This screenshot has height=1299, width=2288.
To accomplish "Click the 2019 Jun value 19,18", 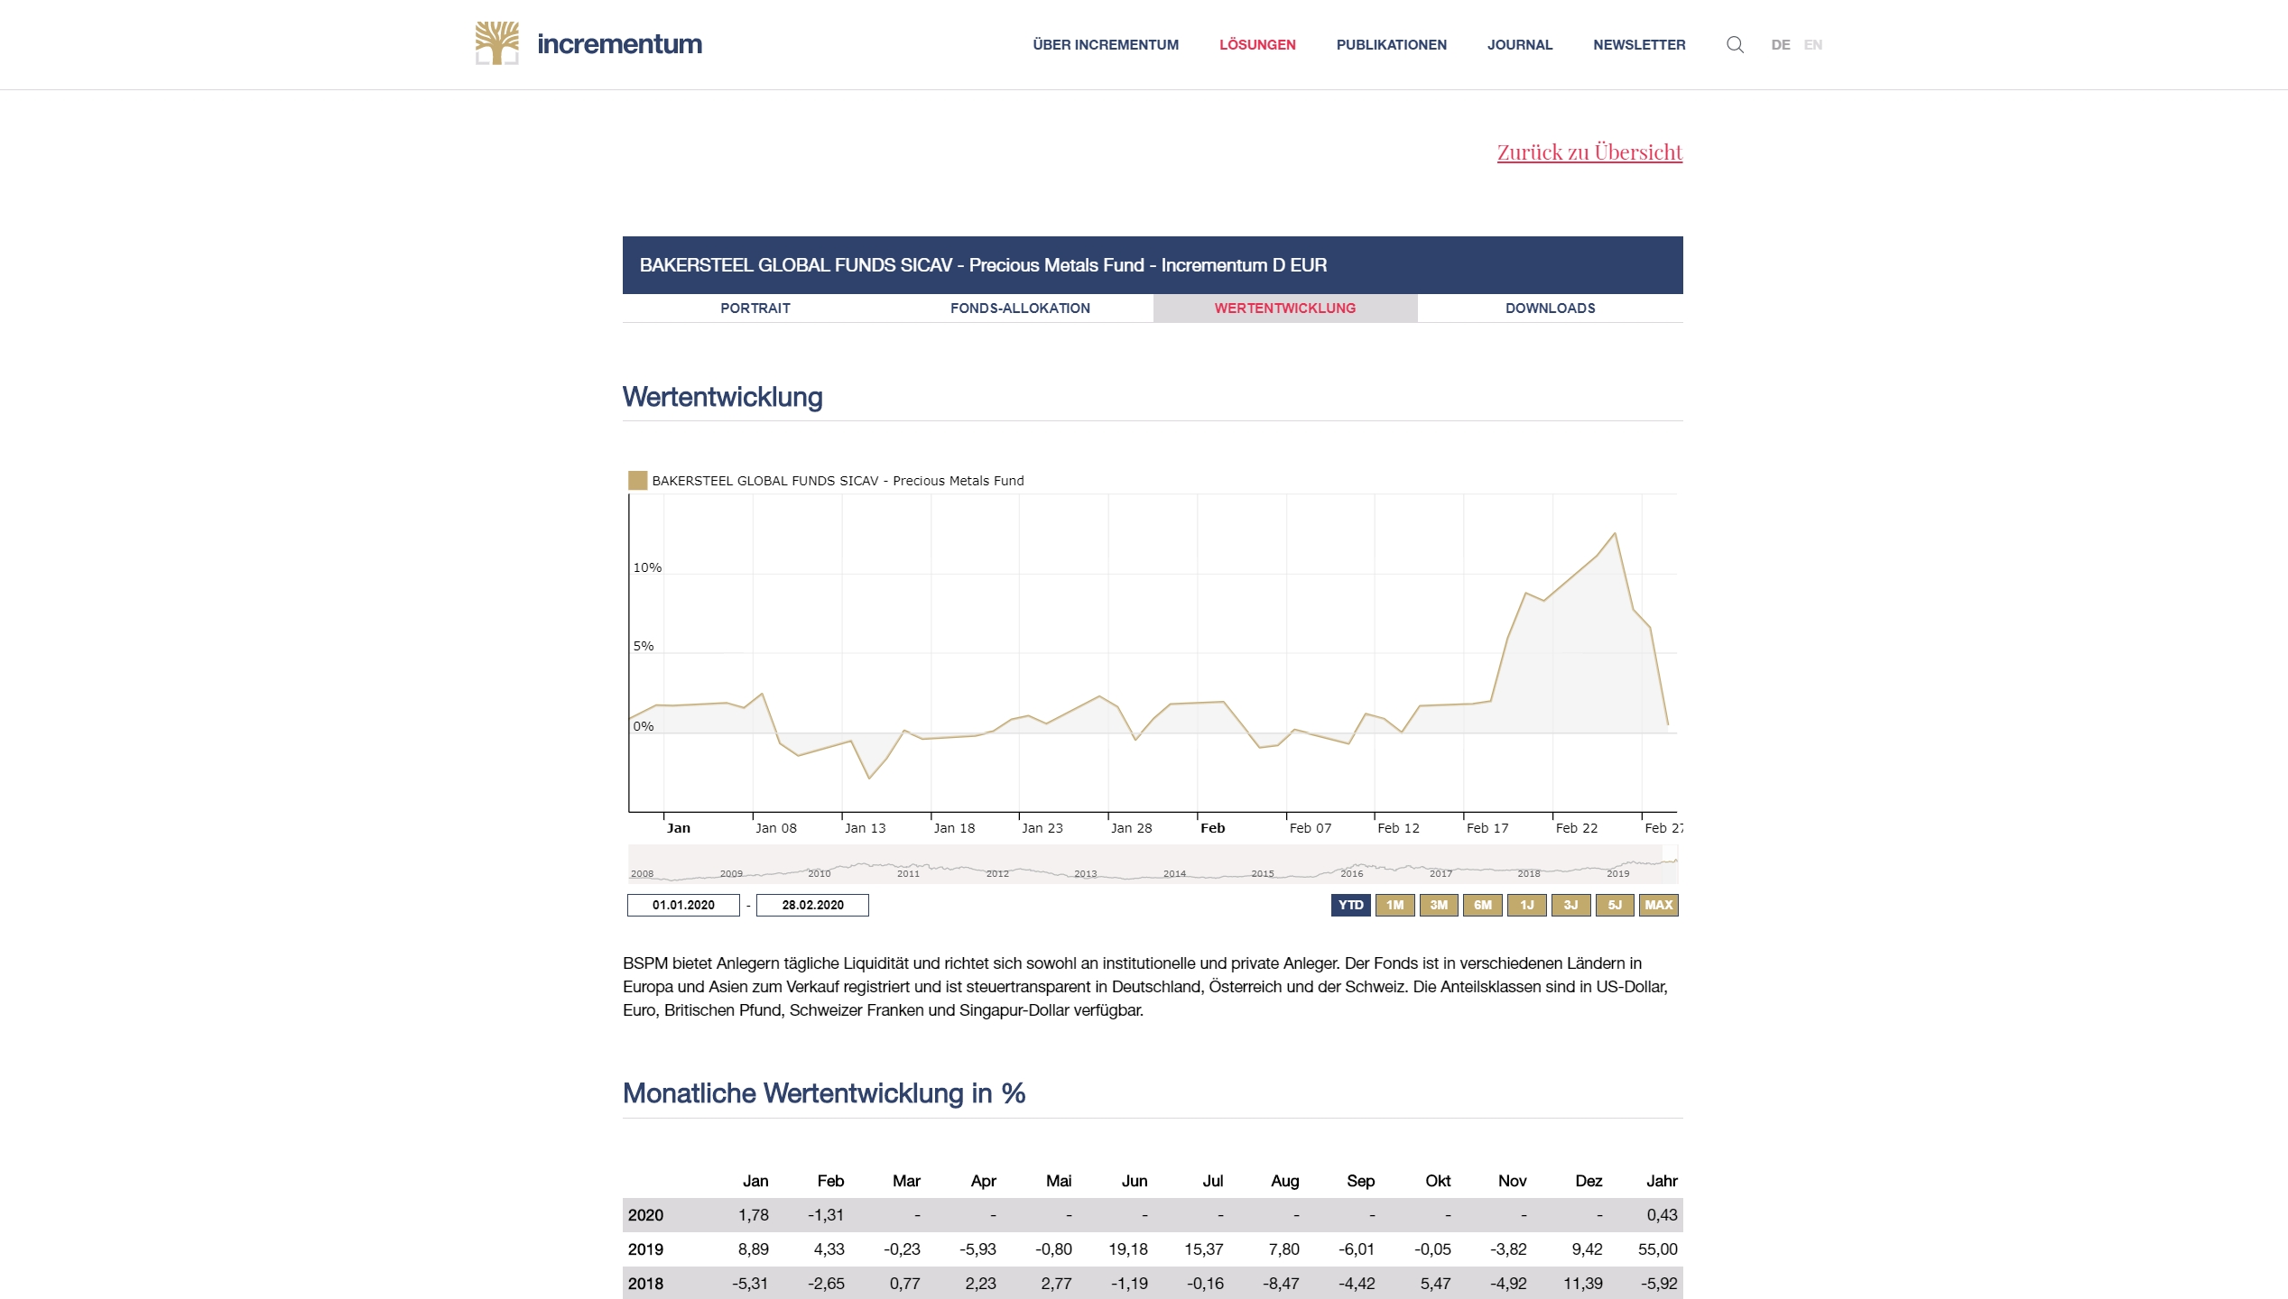I will [x=1128, y=1249].
